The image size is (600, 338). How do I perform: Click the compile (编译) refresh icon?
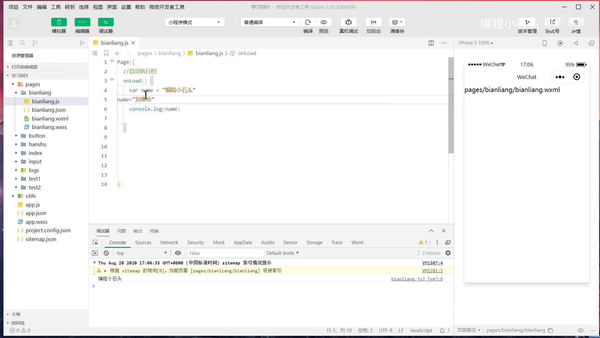(x=308, y=22)
